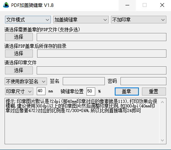Image resolution: width=171 pixels, height=150 pixels.
Task: Click the 骑缝章位置 label
Action: (72, 91)
